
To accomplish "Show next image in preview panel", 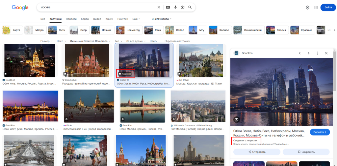I will 309,53.
